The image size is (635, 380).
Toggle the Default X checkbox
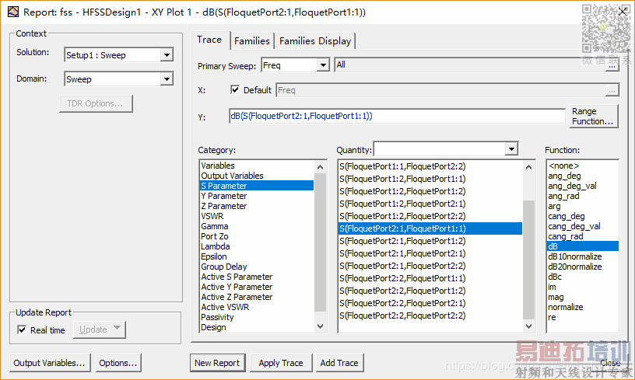click(x=235, y=89)
